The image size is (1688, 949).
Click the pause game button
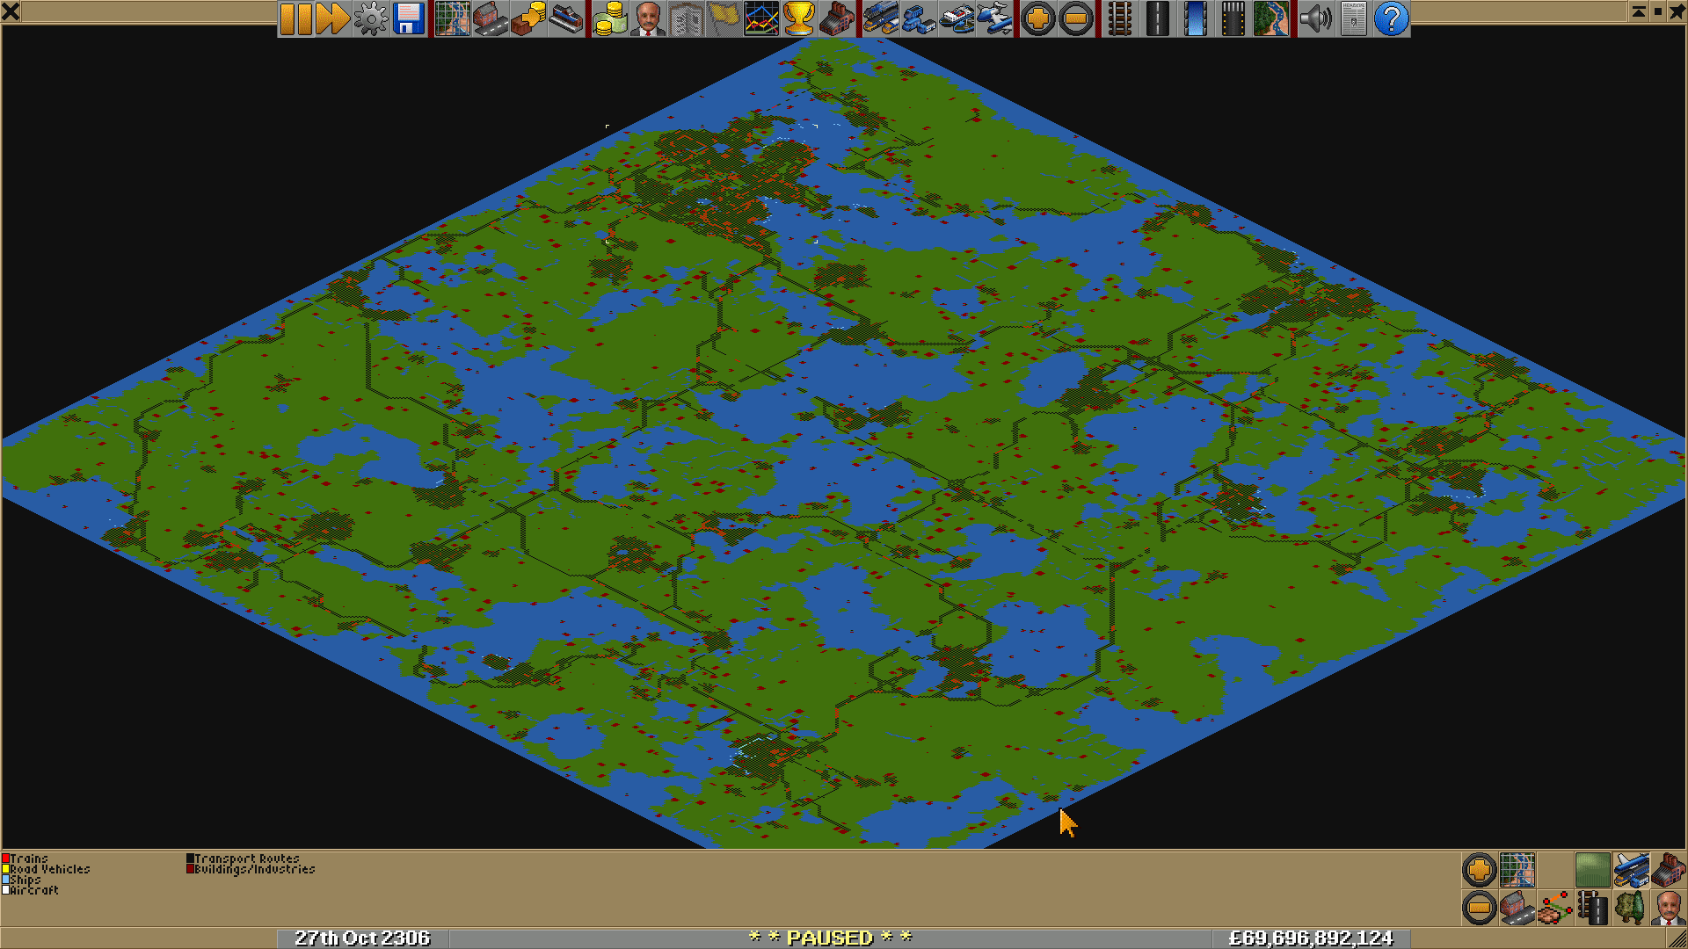(x=296, y=18)
